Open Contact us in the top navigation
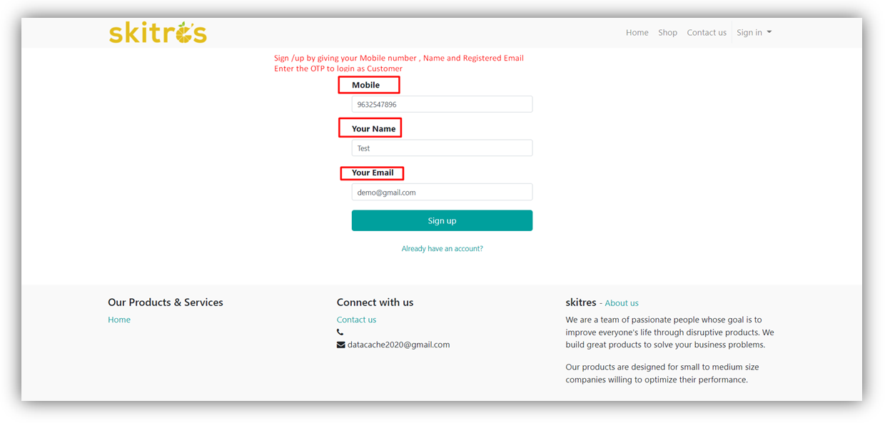The image size is (885, 423). point(706,33)
